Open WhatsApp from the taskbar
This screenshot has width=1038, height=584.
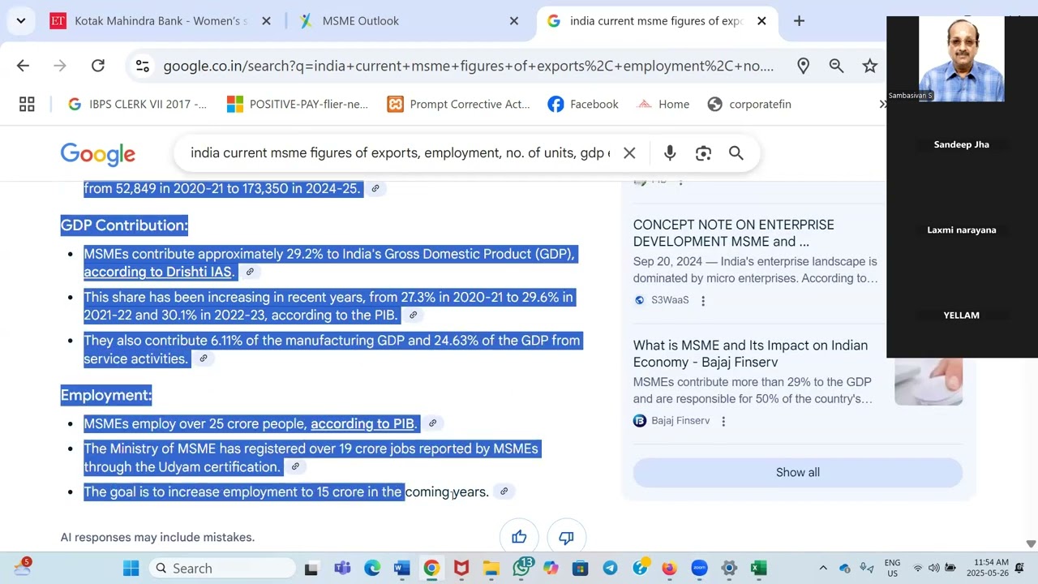pyautogui.click(x=521, y=568)
